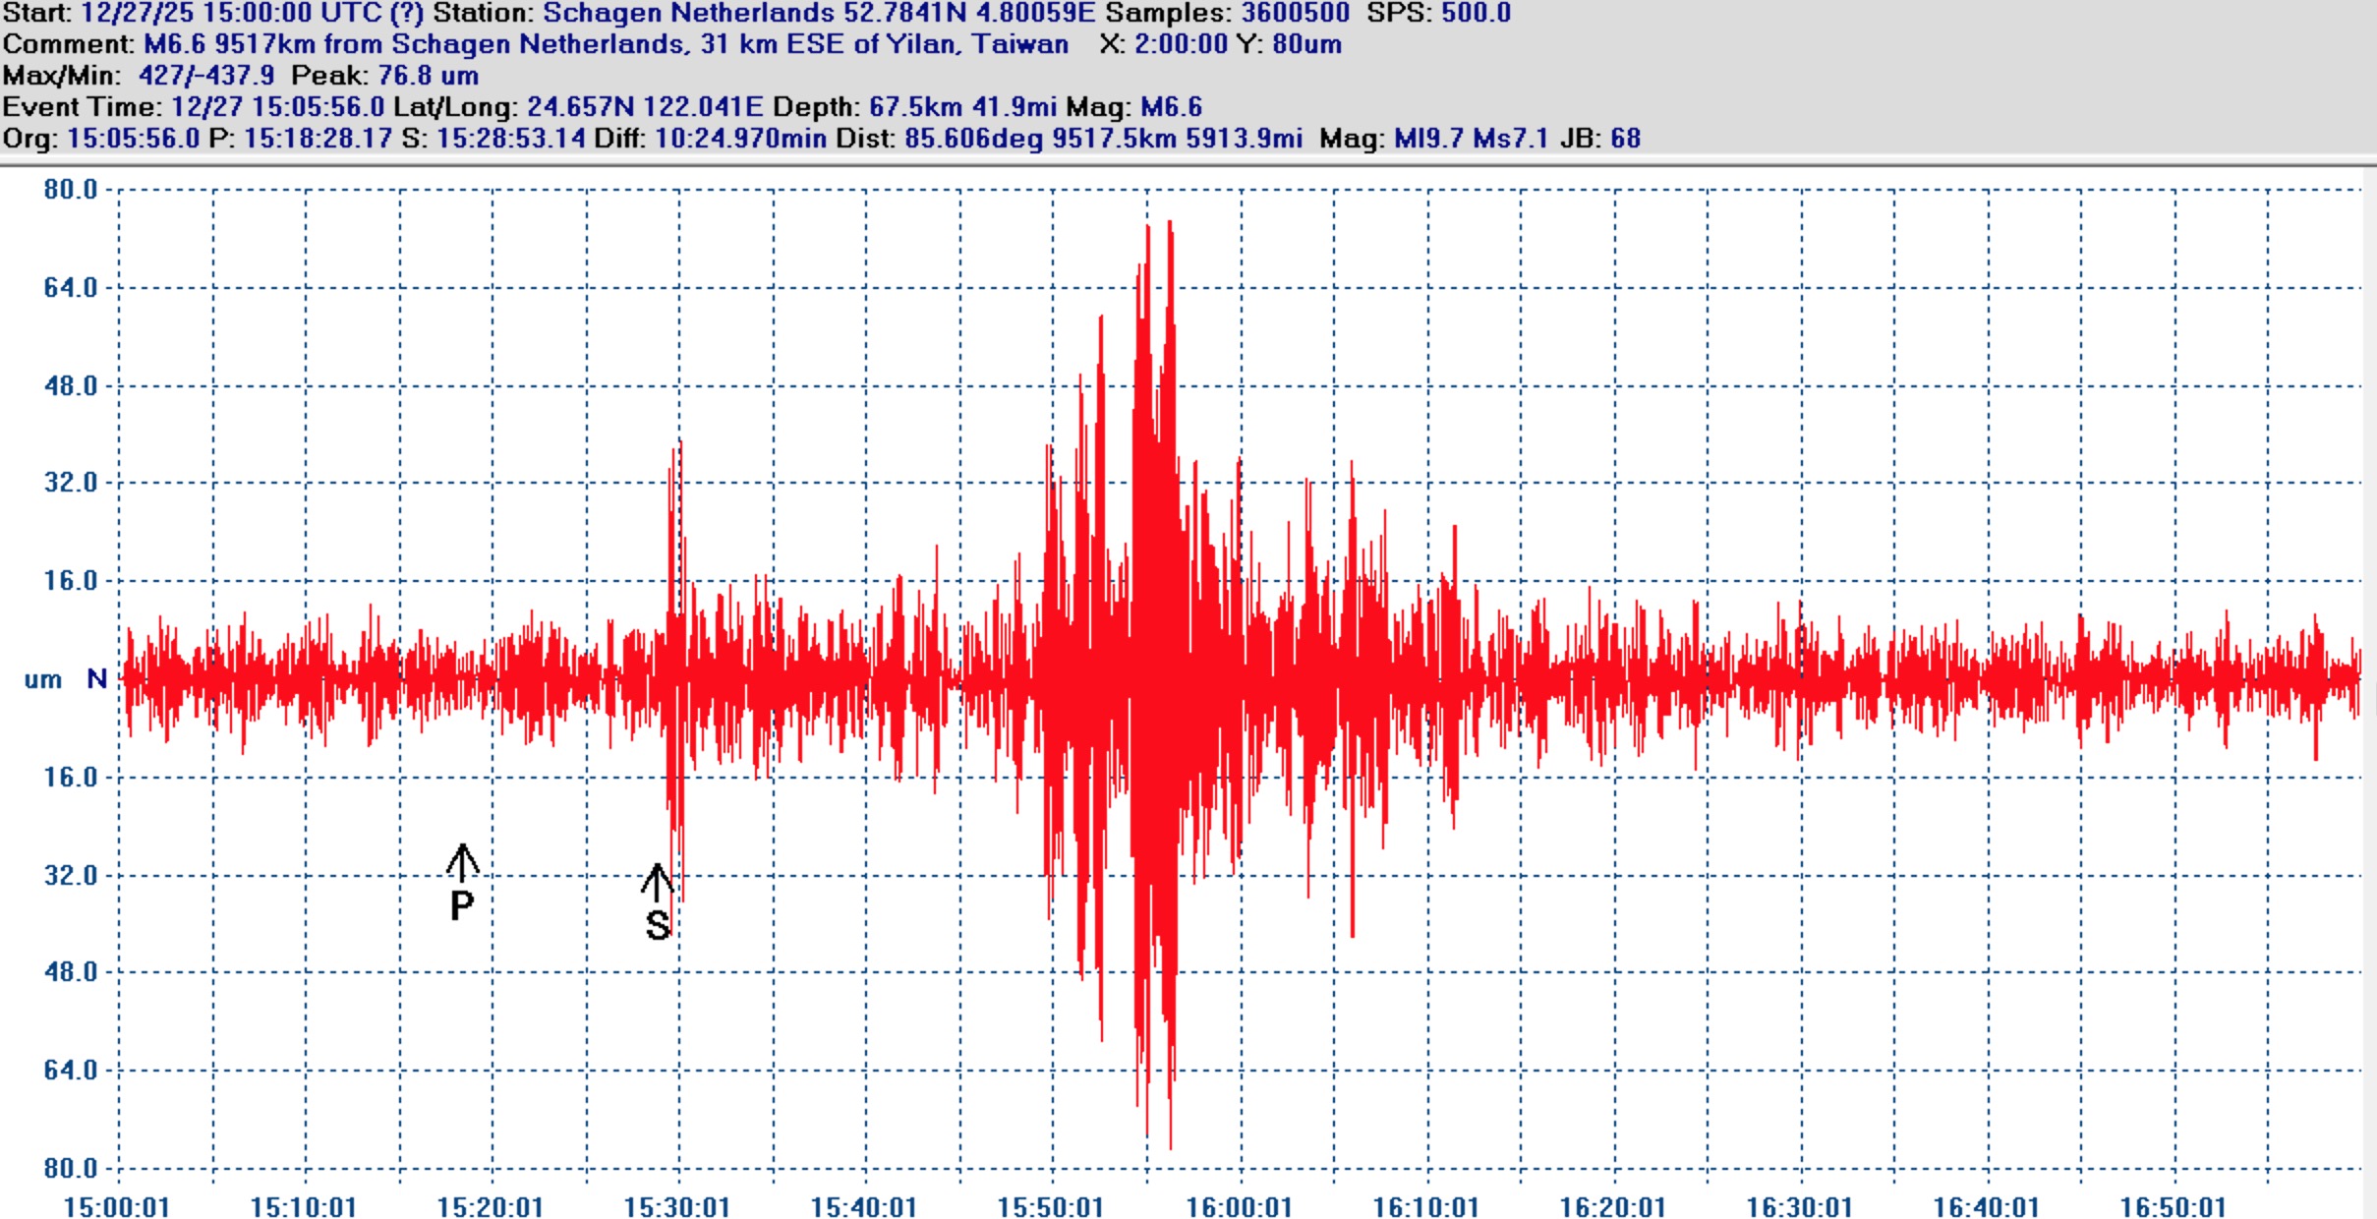Click the 16:50:01 time axis label
This screenshot has height=1219, width=2377.
pos(2173,1206)
